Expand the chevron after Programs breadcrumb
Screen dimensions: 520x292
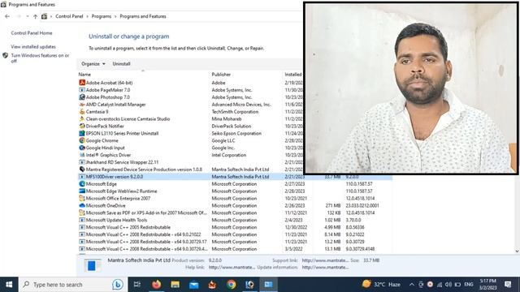coord(115,16)
